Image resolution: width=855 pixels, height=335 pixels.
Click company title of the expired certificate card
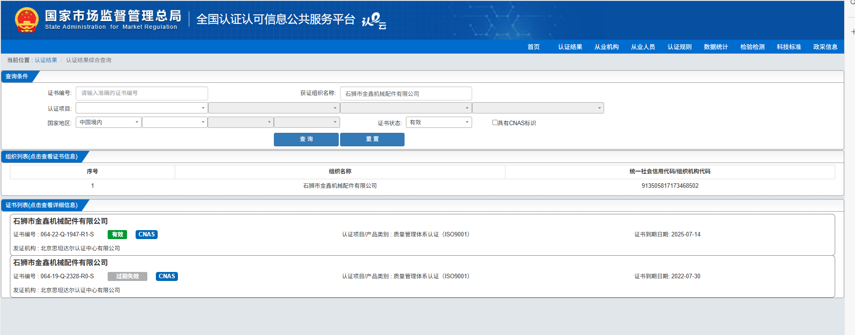(60, 263)
